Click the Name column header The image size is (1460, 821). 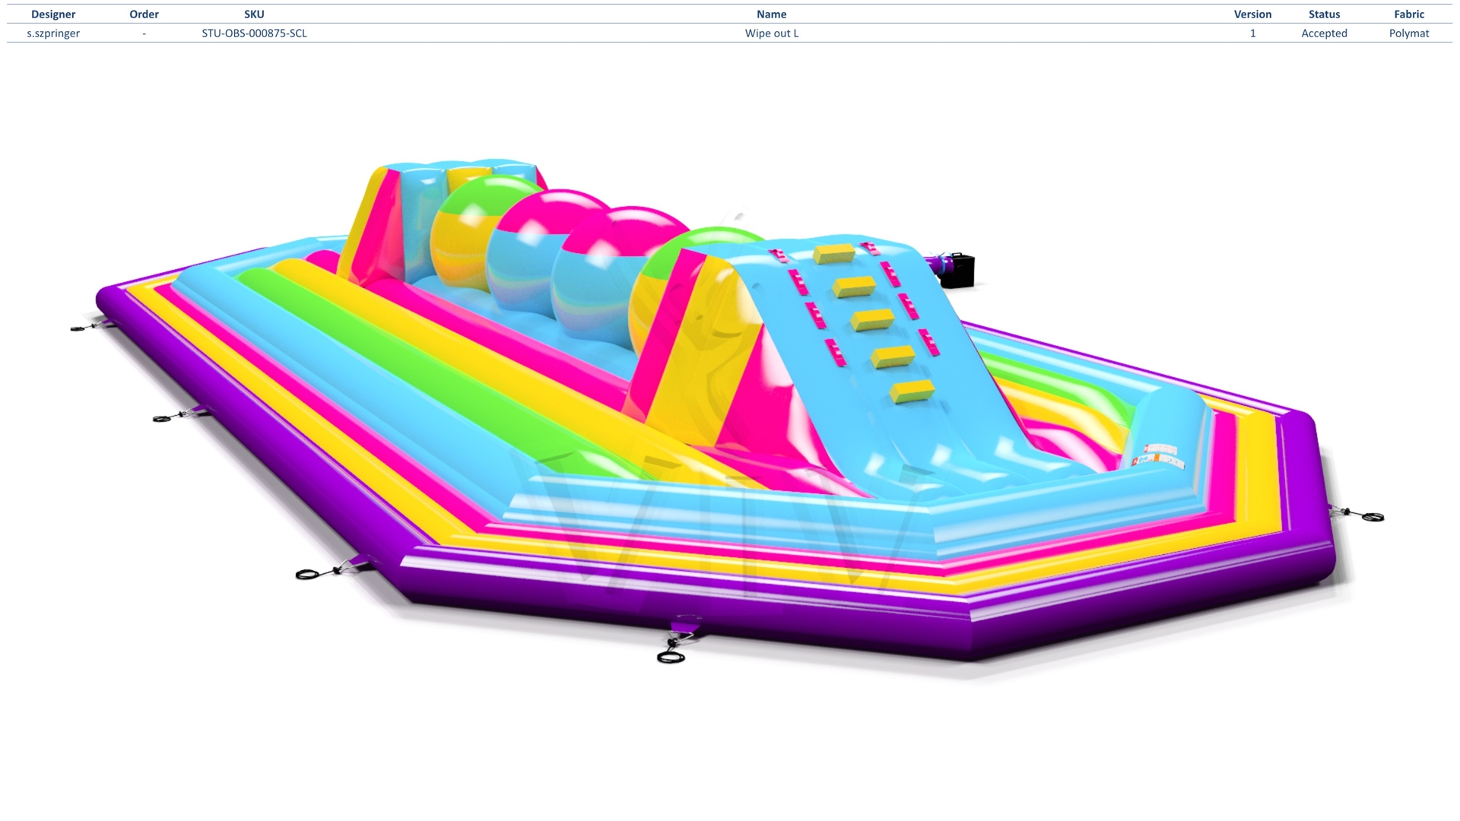coord(771,14)
